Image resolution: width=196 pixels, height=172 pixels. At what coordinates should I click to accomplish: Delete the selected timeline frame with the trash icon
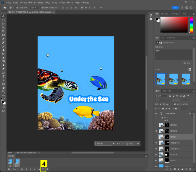(x=47, y=169)
